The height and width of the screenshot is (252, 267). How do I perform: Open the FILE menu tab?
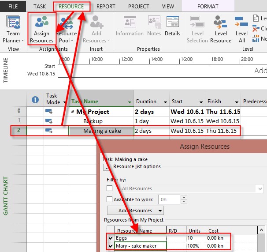(x=13, y=7)
